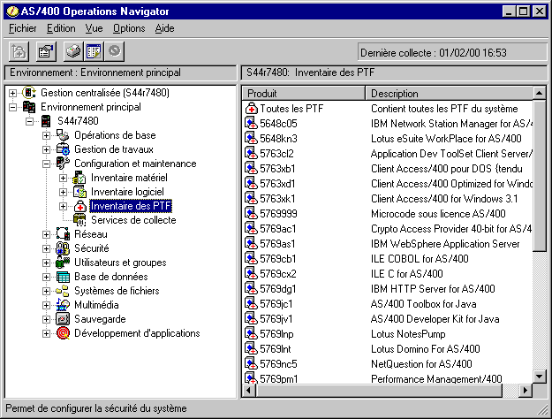Click the Toutes les PTF row icon
The height and width of the screenshot is (419, 552).
(x=251, y=109)
